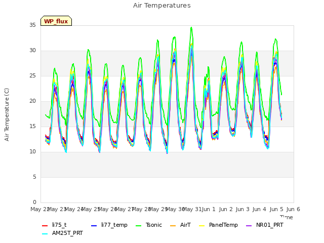The image size is (324, 243).
Task: Click the 0 y-axis tick label
Action: pos(34,202)
